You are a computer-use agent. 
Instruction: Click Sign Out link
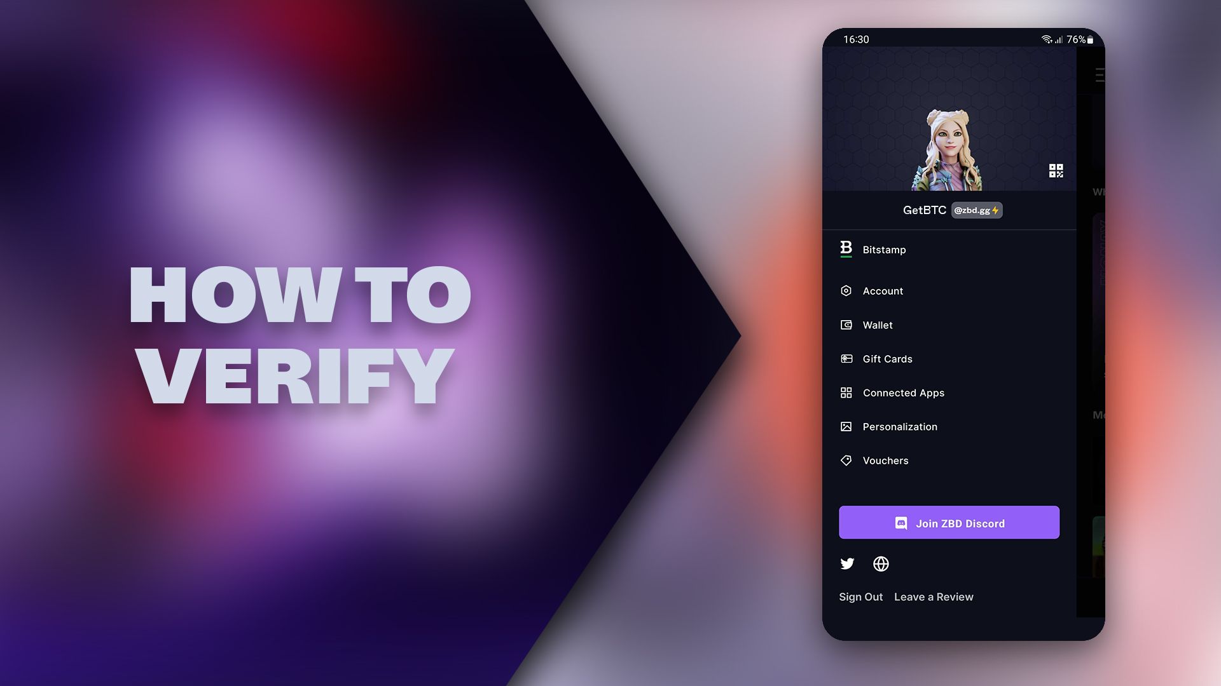click(x=861, y=596)
